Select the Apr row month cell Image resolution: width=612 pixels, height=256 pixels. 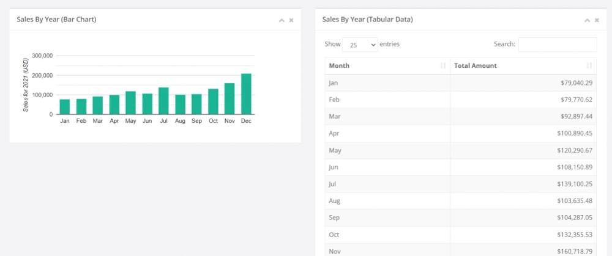click(x=387, y=133)
